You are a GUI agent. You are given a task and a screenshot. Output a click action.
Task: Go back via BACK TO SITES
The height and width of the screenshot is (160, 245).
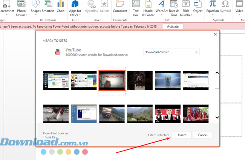pyautogui.click(x=55, y=40)
